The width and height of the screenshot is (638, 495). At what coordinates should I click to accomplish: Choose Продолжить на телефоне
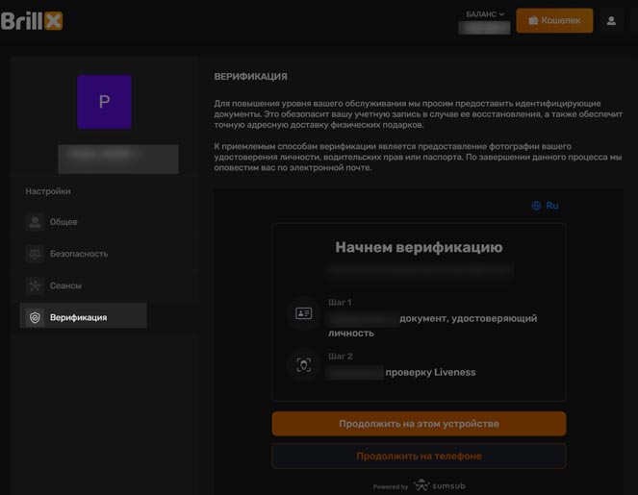click(419, 456)
